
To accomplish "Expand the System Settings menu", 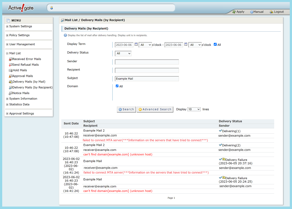I will click(x=7, y=27).
